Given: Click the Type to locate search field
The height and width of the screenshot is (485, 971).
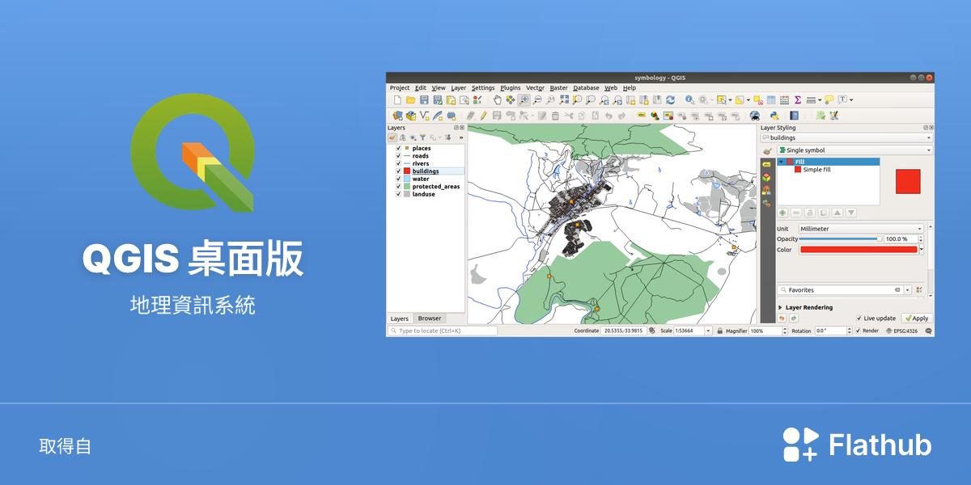Looking at the screenshot, I should 443,331.
